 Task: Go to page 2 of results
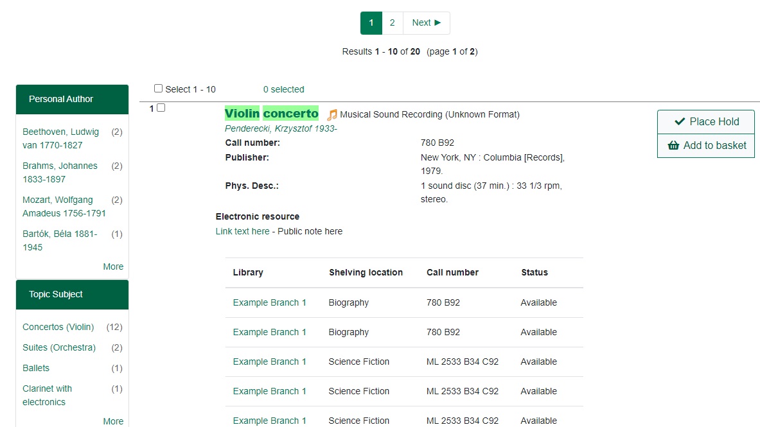(392, 23)
